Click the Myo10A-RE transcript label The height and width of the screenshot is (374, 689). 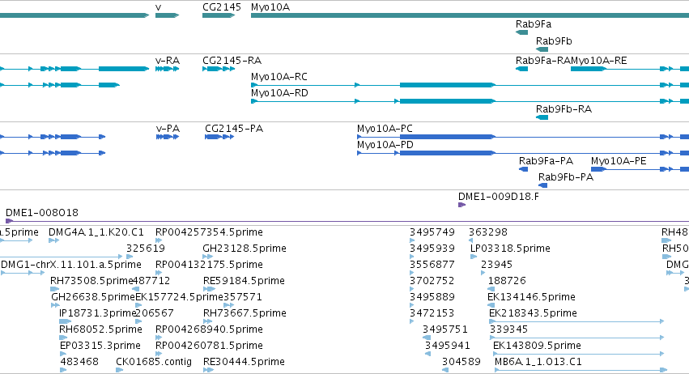tap(598, 61)
